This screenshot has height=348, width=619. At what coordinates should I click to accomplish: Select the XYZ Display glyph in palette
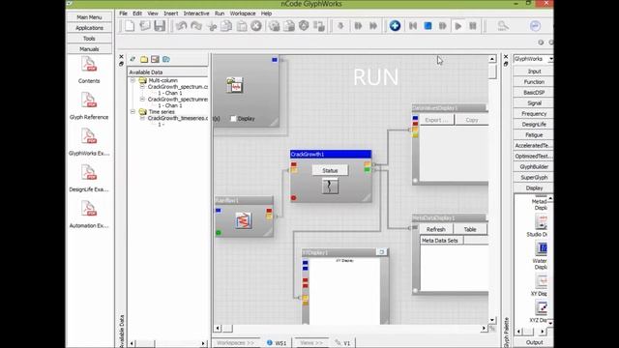tap(542, 307)
